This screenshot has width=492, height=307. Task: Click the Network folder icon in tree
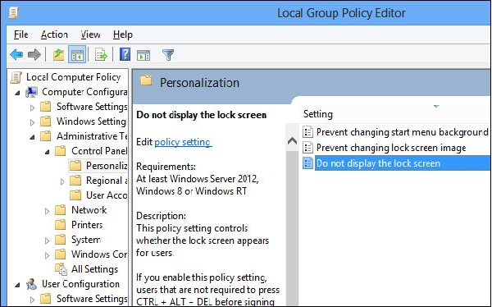coord(60,210)
